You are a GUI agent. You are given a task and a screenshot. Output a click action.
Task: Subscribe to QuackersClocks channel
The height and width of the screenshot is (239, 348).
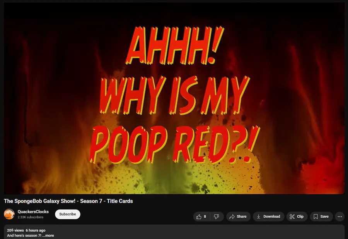click(68, 214)
